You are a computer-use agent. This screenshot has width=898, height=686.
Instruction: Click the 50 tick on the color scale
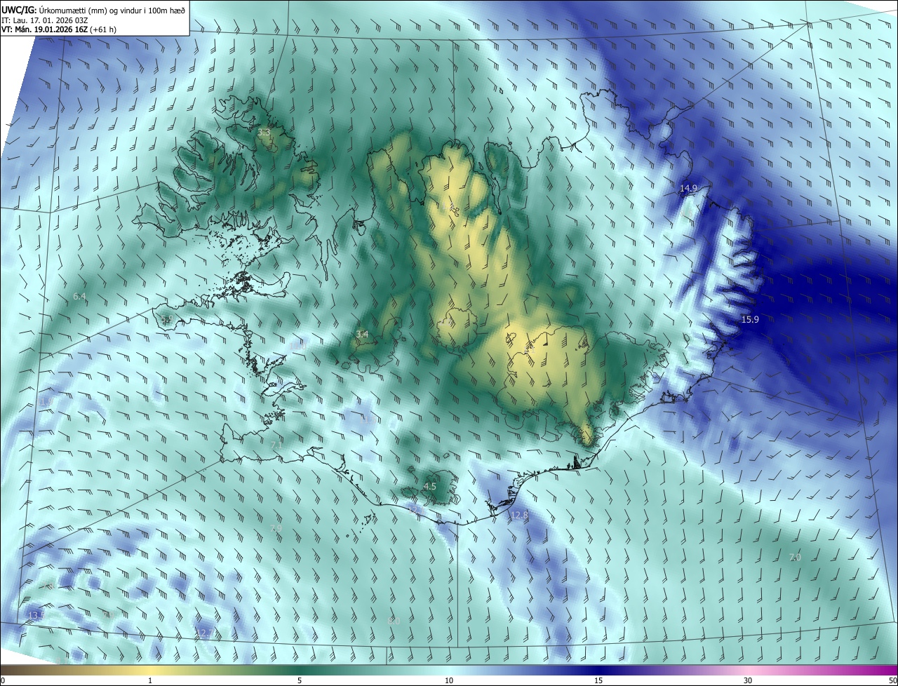click(892, 680)
